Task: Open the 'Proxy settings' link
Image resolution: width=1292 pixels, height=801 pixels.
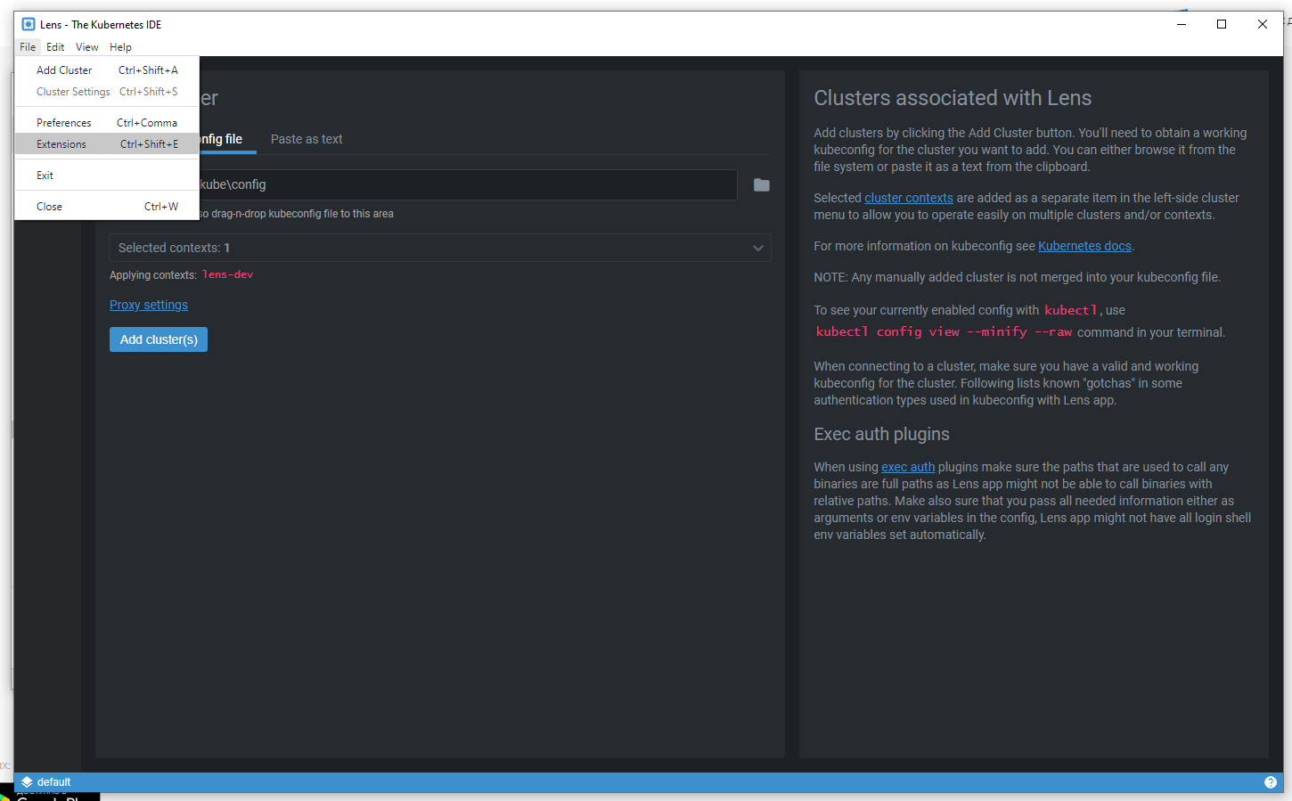Action: pos(148,305)
